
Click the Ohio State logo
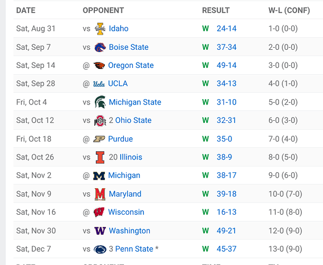(100, 120)
